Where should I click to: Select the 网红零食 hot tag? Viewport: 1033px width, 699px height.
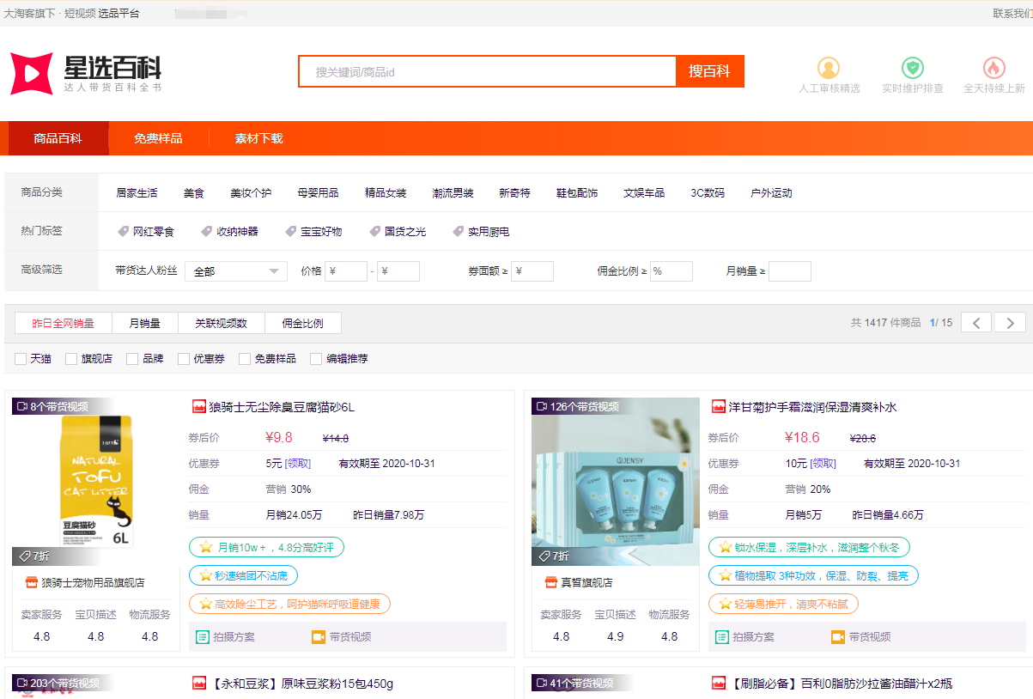(145, 232)
